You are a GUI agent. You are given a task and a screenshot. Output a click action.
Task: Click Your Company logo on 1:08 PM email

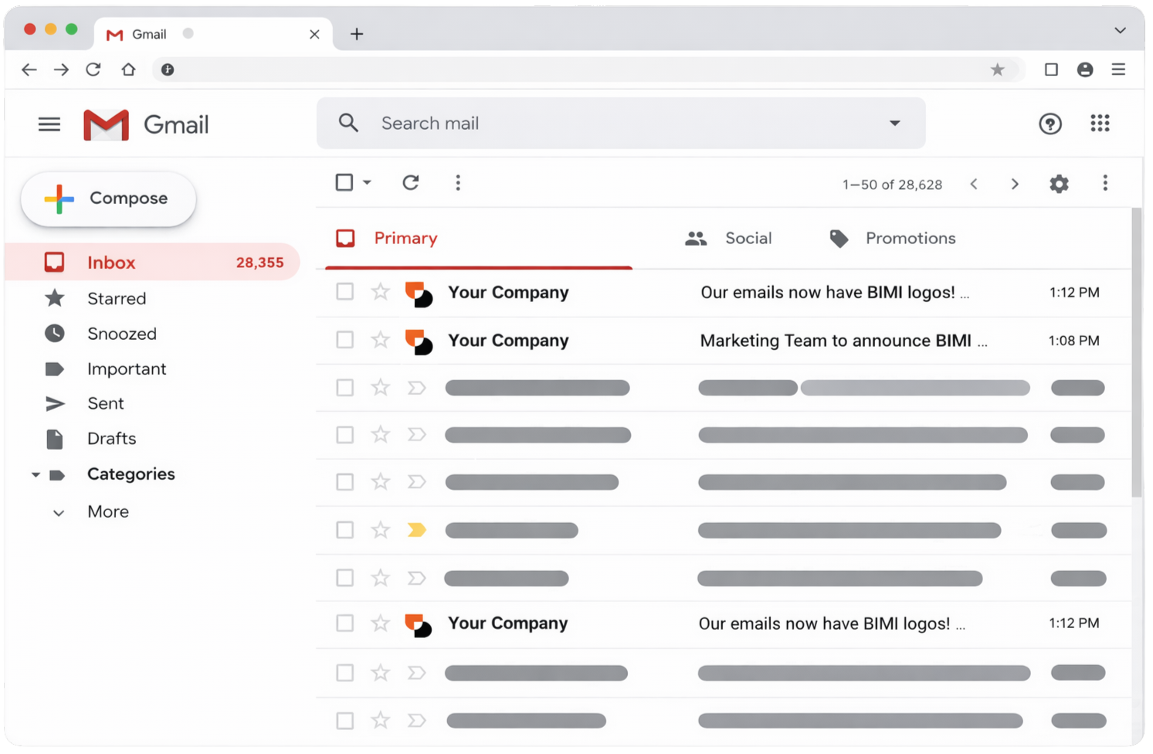[x=419, y=341]
